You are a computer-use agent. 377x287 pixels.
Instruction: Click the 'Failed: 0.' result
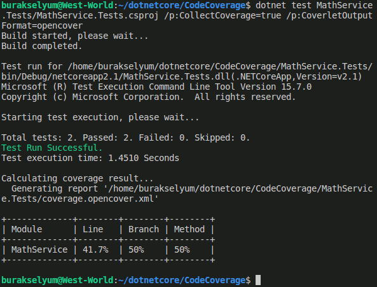[x=164, y=137]
